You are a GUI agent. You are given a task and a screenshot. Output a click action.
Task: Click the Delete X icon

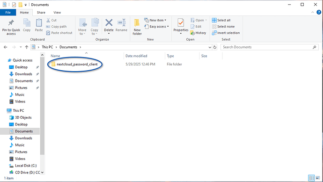[x=109, y=22]
